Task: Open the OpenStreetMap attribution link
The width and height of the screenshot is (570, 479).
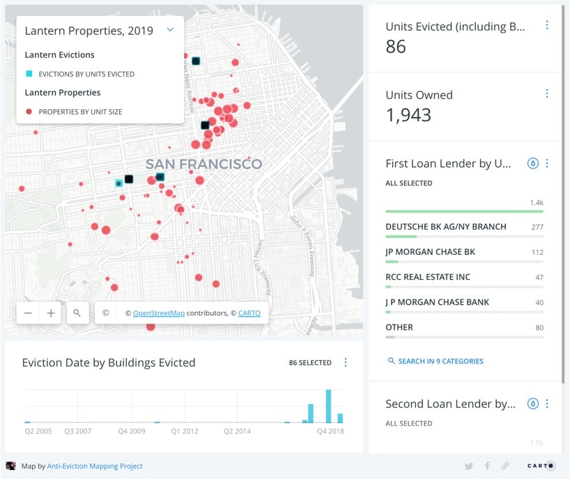Action: click(159, 313)
